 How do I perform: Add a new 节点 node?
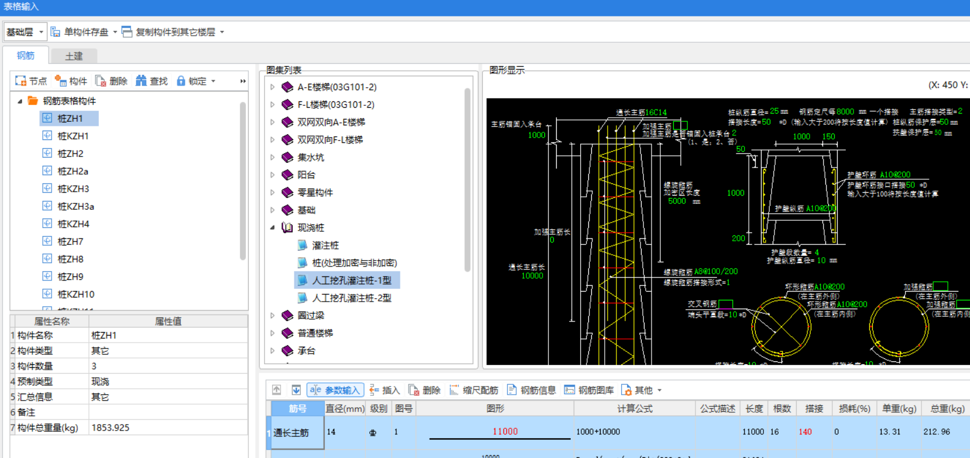coord(31,81)
